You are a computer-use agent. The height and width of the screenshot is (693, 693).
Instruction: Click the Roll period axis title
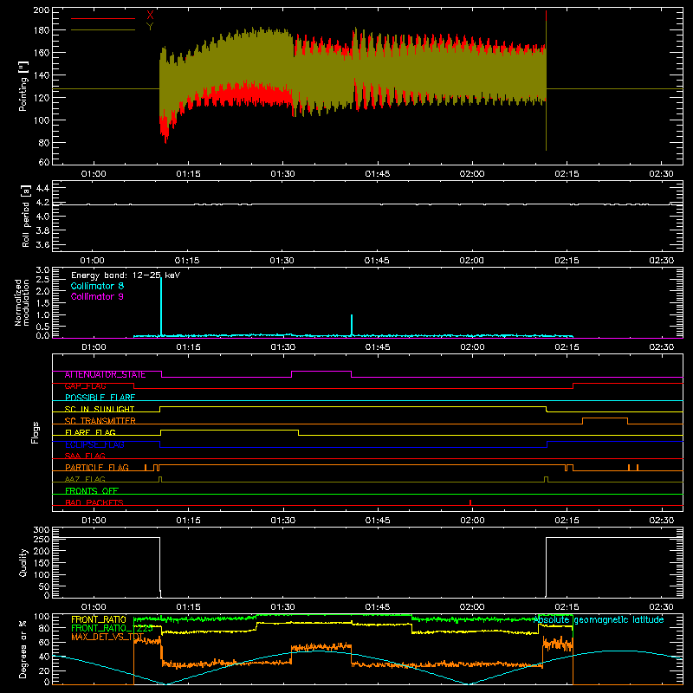pos(25,216)
